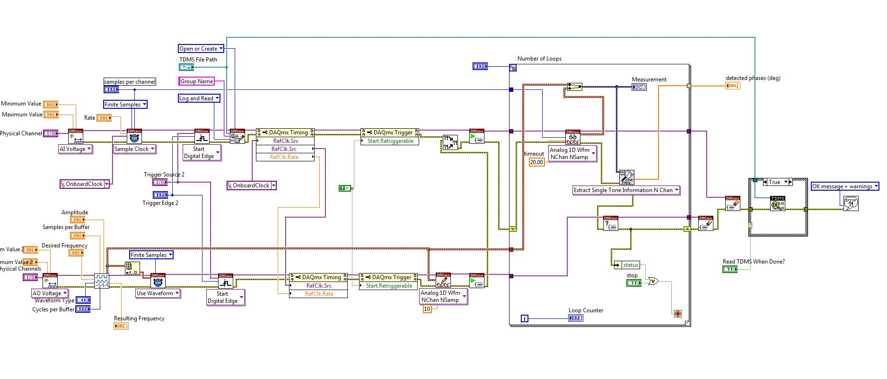Click the DAQmx Timing node above Use Waveform
Viewport: 887px width, 379px height.
click(158, 281)
